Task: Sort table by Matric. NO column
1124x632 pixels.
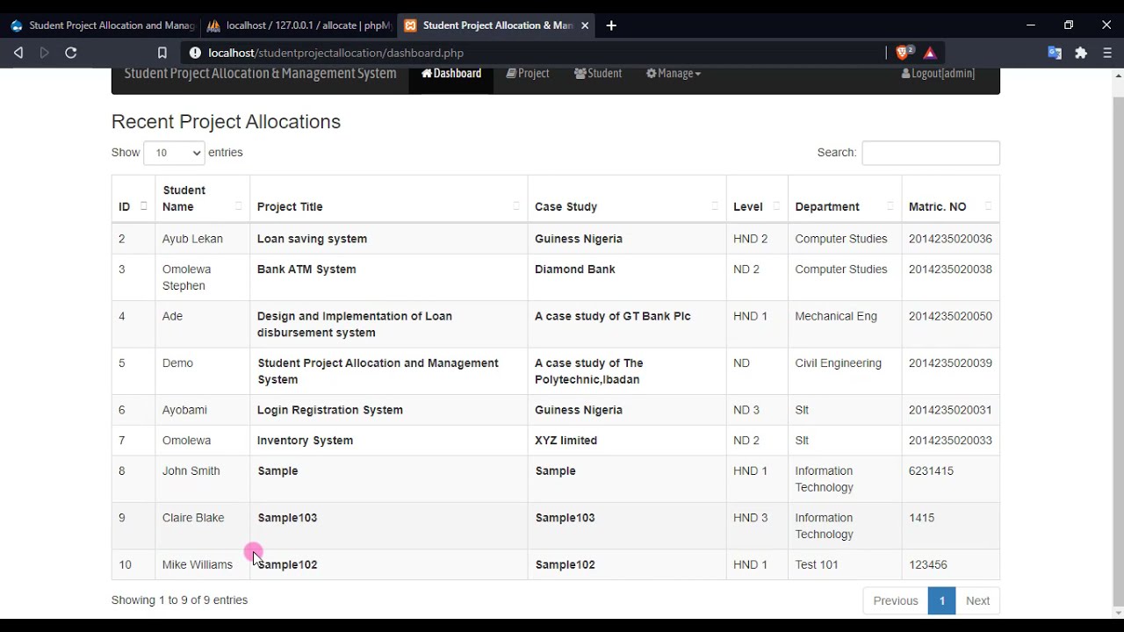Action: point(950,198)
